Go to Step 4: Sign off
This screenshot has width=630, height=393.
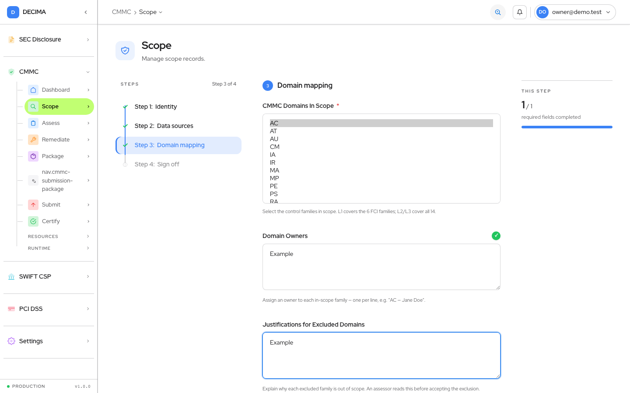[178, 165]
